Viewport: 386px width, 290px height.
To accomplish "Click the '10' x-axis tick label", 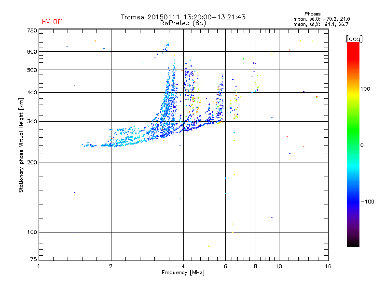I will point(279,266).
